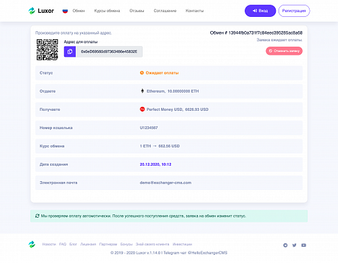
Task: Go to Отзывы page
Action: tap(137, 11)
